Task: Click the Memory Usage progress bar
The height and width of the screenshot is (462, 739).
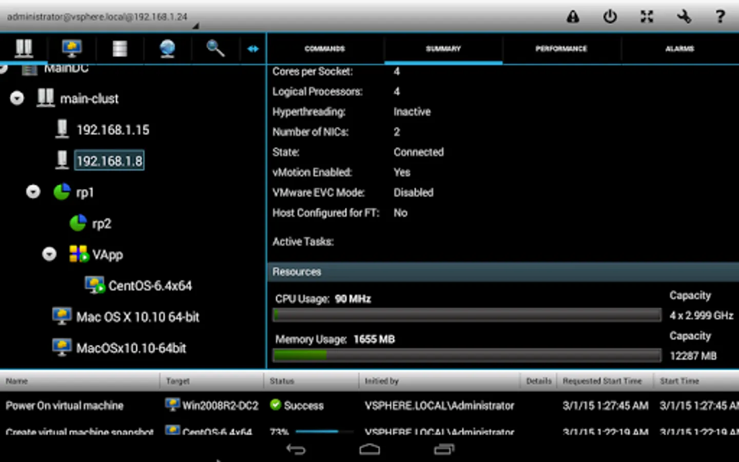Action: coord(466,355)
